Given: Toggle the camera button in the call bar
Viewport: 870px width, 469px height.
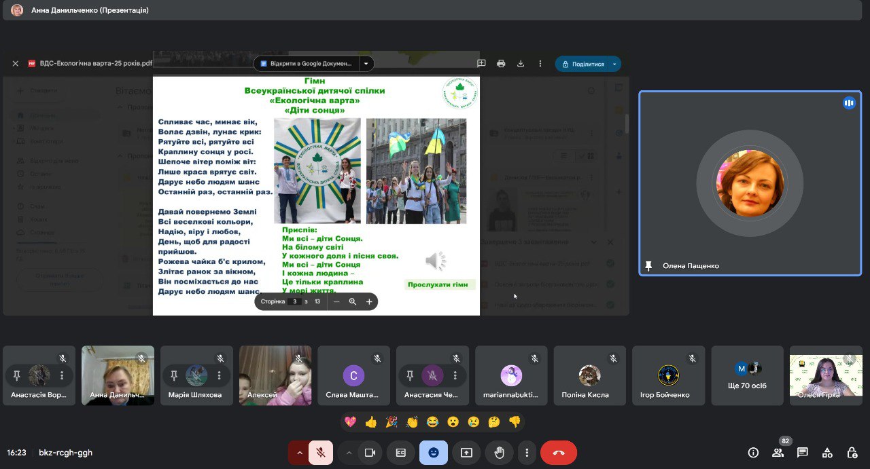Looking at the screenshot, I should coord(370,453).
